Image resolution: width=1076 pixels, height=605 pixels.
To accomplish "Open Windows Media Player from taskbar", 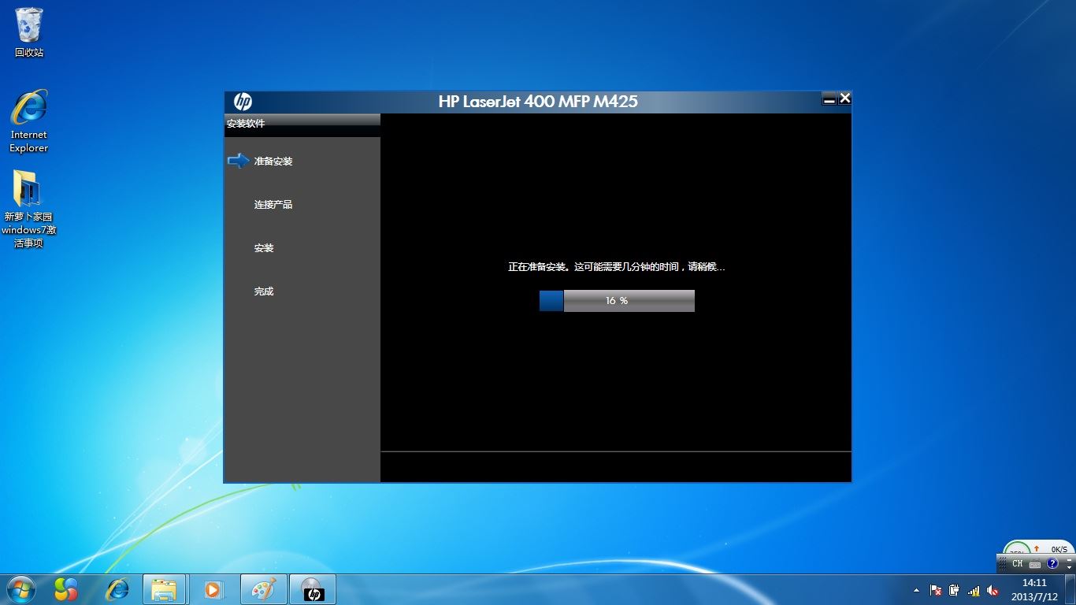I will pyautogui.click(x=213, y=589).
